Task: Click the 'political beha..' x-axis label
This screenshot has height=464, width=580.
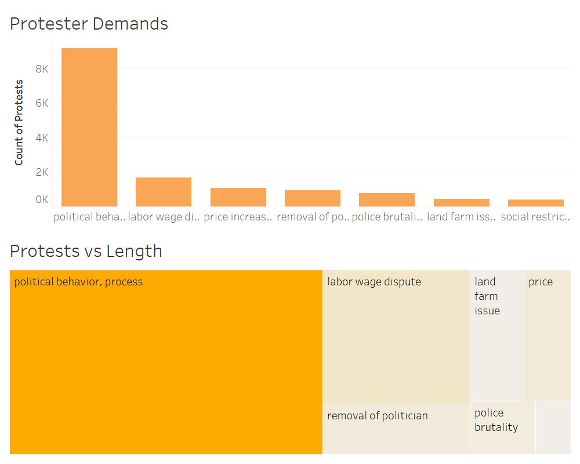Action: (x=89, y=217)
